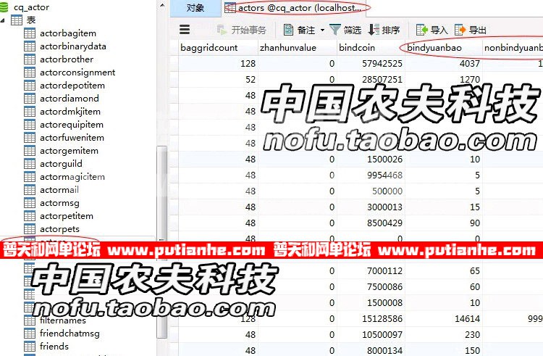The image size is (543, 356).
Task: Click the bindcoin column header
Action: 371,47
